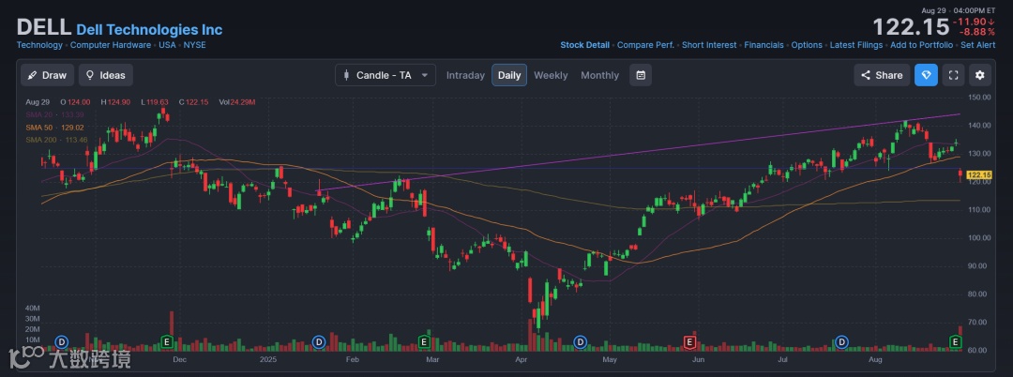1013x377 pixels.
Task: Go to the Financials page
Action: [764, 45]
